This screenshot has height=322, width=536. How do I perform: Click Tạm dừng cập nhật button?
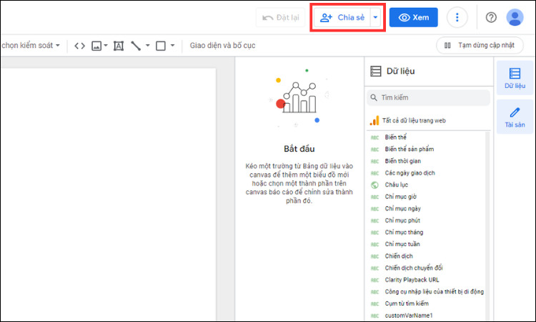480,46
